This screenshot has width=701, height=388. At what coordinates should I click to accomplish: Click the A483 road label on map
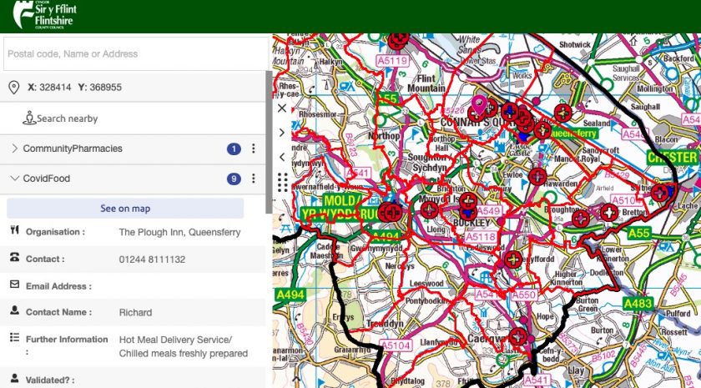tap(638, 304)
